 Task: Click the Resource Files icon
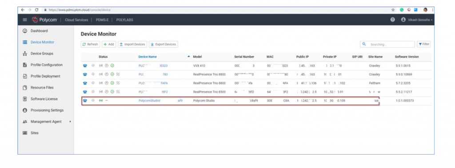pyautogui.click(x=25, y=87)
